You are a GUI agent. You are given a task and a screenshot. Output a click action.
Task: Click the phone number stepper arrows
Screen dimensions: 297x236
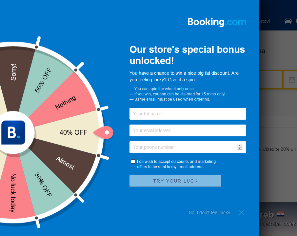(240, 147)
